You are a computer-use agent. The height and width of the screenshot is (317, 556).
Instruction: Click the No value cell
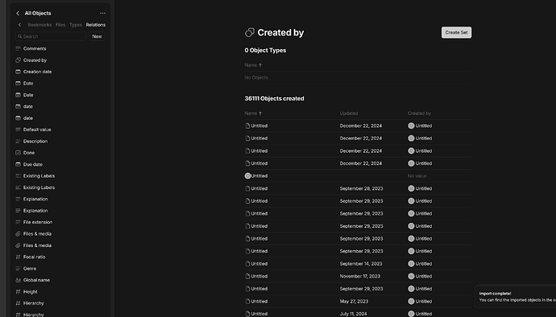point(417,176)
